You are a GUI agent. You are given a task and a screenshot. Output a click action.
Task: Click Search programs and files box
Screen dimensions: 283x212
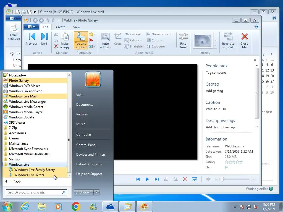pyautogui.click(x=36, y=192)
